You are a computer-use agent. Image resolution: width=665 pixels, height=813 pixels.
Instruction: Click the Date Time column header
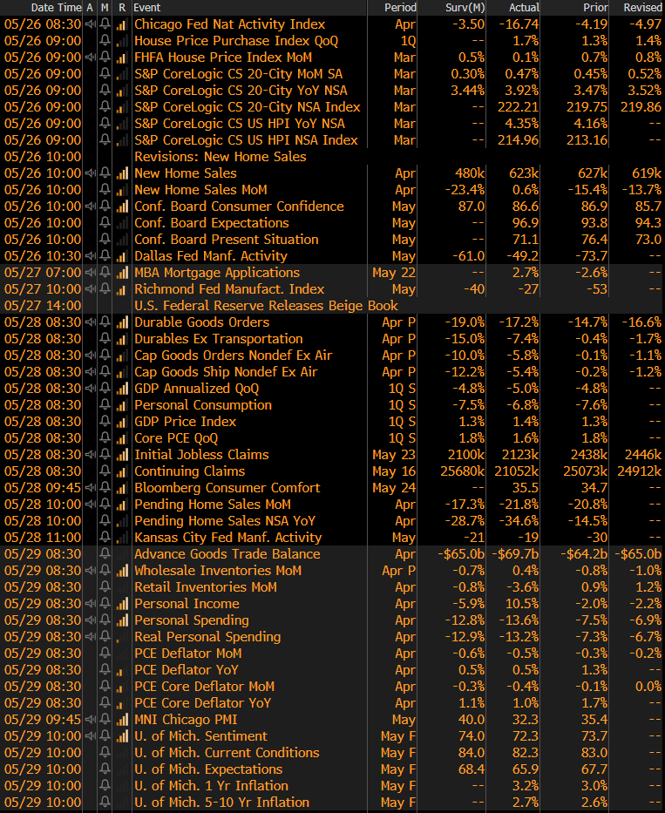(x=56, y=8)
